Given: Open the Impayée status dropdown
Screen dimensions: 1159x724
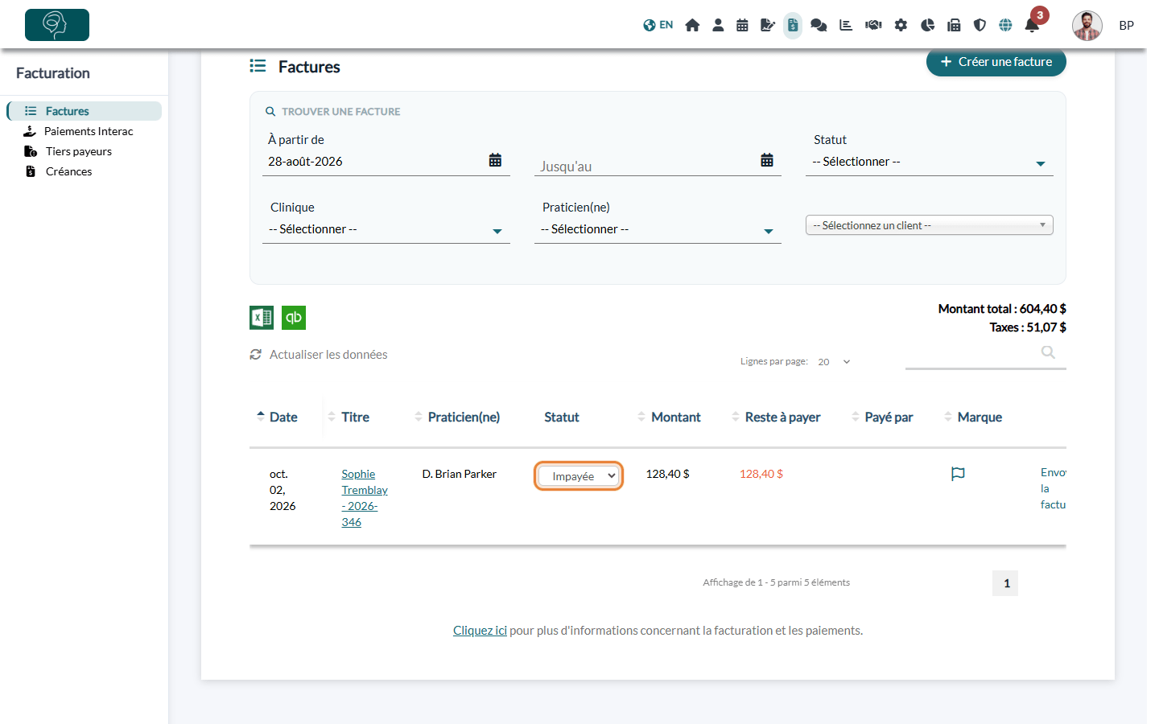Looking at the screenshot, I should (x=579, y=476).
